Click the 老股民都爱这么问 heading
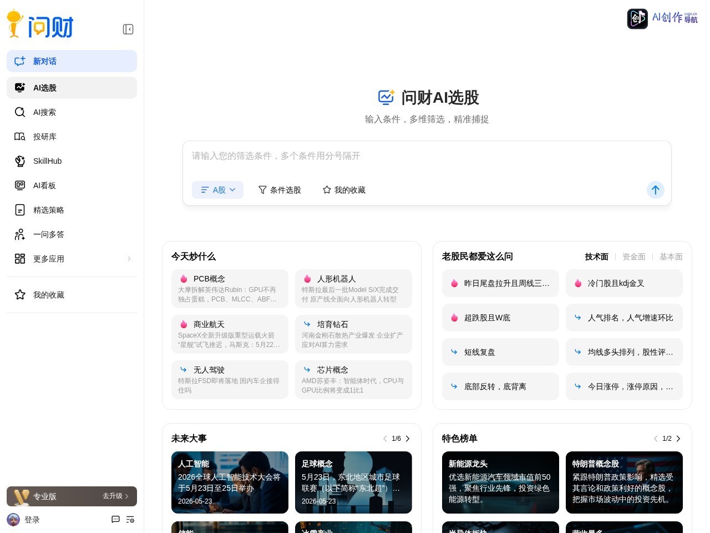Screen dimensions: 710x533 click(478, 257)
